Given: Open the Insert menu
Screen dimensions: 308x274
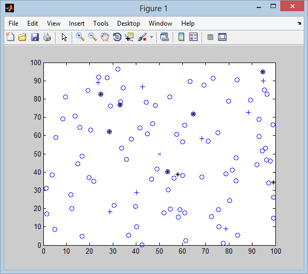Looking at the screenshot, I should (x=76, y=24).
